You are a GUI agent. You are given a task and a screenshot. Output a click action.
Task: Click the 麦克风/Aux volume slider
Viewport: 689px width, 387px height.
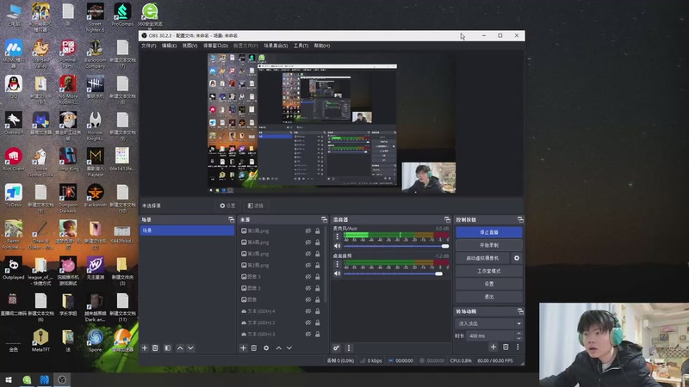[x=396, y=246]
